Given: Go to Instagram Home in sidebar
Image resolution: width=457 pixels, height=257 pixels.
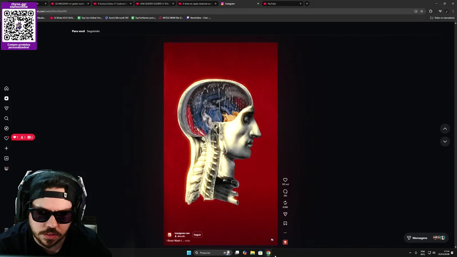Looking at the screenshot, I should pos(6,89).
